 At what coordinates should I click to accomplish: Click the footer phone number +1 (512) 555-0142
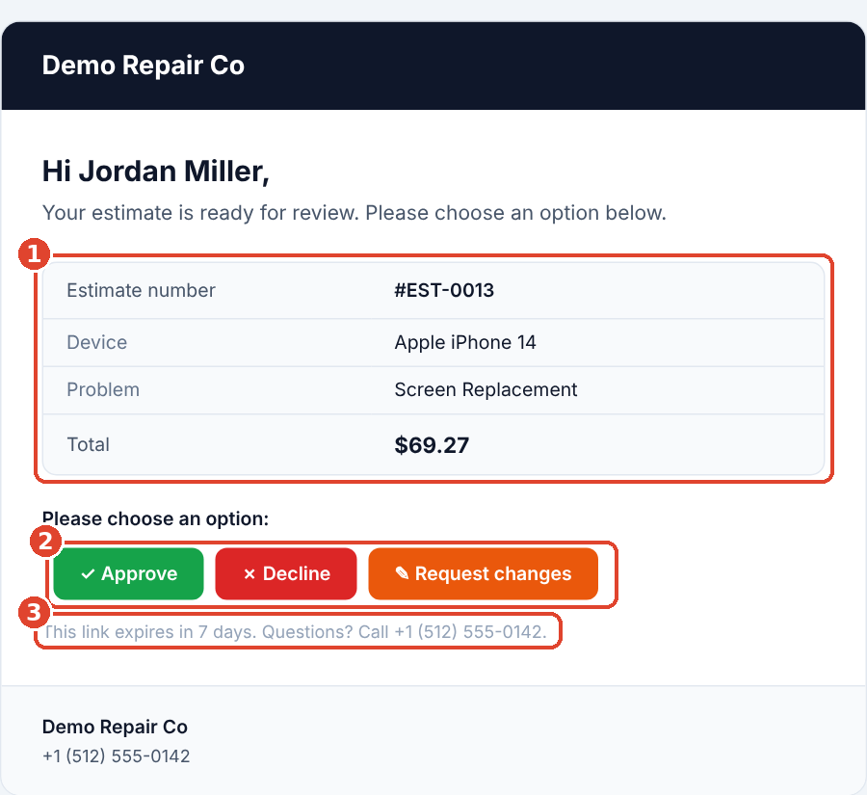(x=117, y=755)
